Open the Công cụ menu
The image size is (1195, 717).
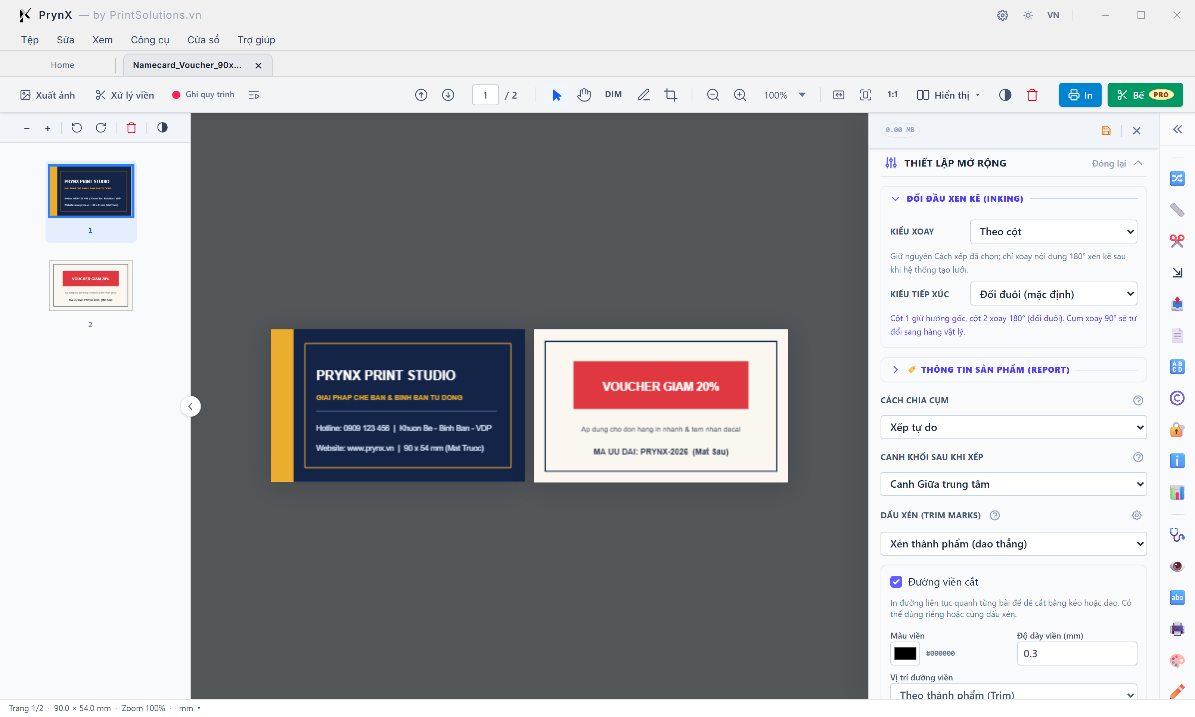pyautogui.click(x=150, y=40)
